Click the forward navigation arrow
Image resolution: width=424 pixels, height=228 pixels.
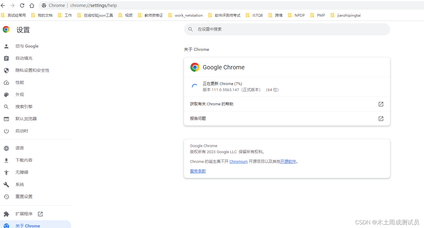click(x=12, y=5)
